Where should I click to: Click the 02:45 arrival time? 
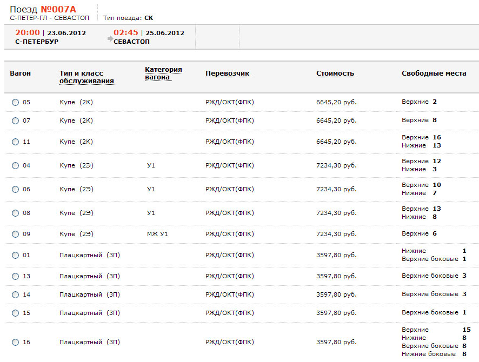pos(125,32)
